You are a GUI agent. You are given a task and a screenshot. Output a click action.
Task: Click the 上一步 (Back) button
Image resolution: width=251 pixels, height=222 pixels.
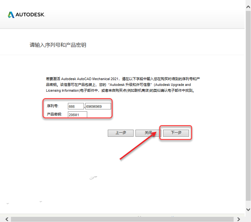tap(121, 133)
